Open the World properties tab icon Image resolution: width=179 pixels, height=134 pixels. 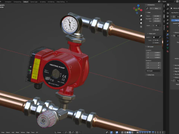(168, 27)
